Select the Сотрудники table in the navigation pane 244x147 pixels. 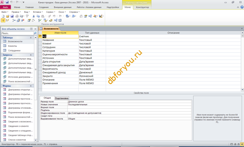[14, 50]
